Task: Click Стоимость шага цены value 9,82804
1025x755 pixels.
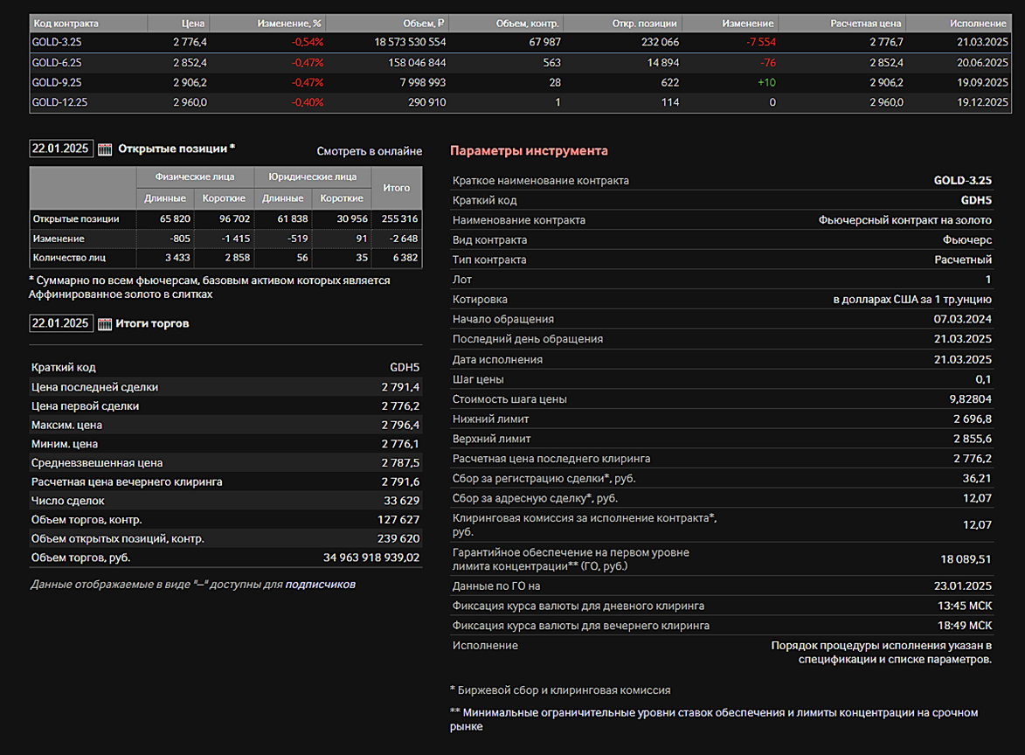Action: [970, 398]
